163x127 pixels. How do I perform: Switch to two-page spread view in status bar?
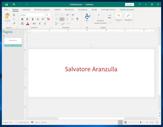coord(125,122)
